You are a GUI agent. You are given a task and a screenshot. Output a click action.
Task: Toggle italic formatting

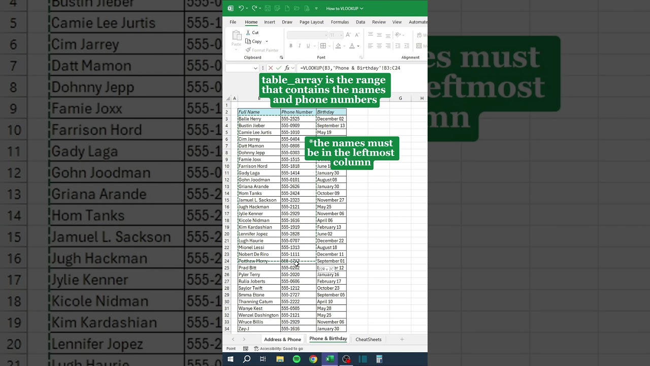(300, 46)
